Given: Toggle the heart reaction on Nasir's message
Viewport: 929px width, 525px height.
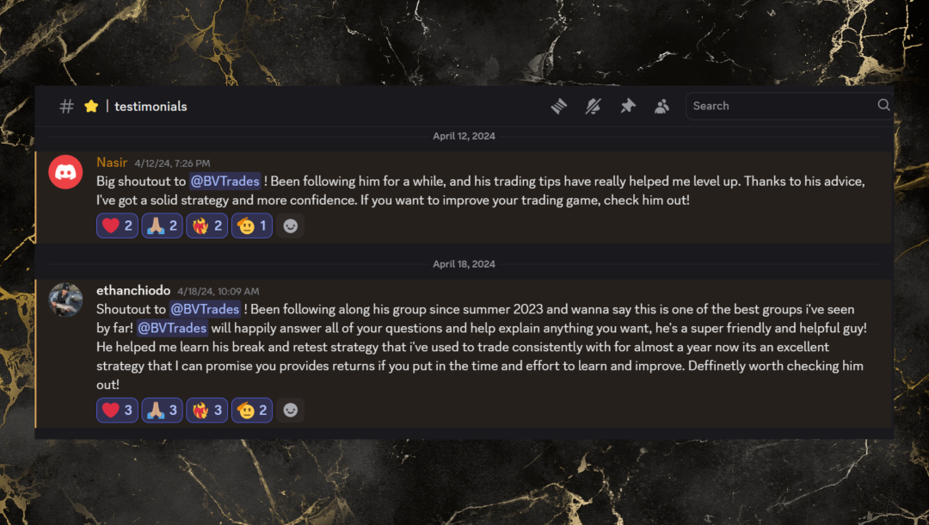Looking at the screenshot, I should pyautogui.click(x=117, y=225).
